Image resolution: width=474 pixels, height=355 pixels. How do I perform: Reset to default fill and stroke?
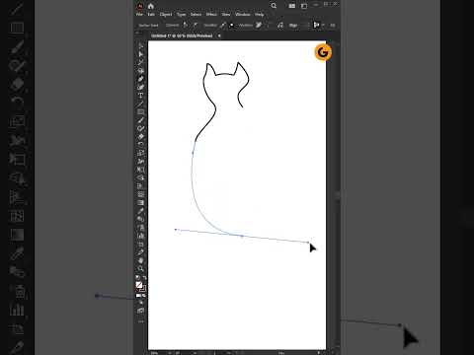tap(138, 278)
